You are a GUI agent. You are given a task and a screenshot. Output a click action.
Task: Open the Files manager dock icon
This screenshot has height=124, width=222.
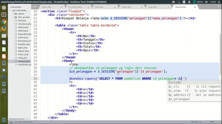coord(4,35)
